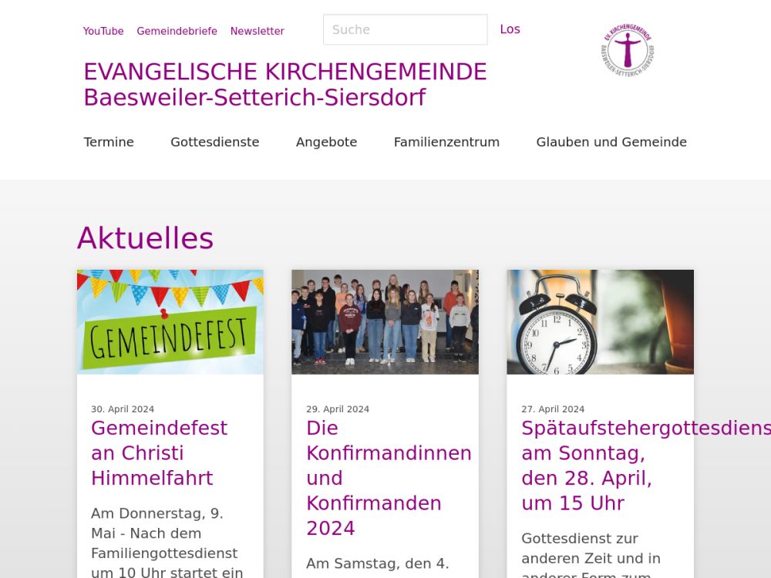Viewport: 771px width, 578px height.
Task: Go to the Newsletter page
Action: [x=258, y=31]
